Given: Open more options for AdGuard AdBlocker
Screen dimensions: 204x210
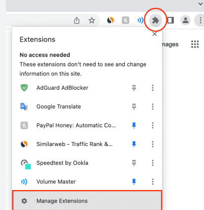Looking at the screenshot, I should [x=153, y=88].
